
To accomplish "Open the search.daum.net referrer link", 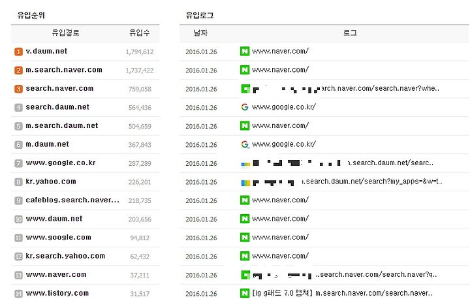I will tap(57, 107).
